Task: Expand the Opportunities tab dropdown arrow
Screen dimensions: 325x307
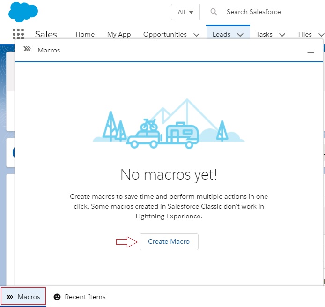Action: pos(196,35)
